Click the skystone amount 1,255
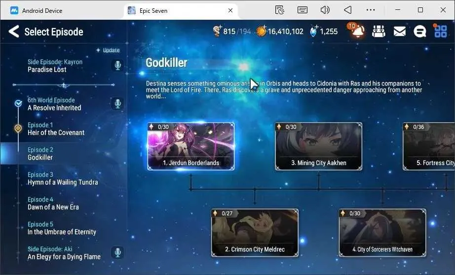Viewport: 455px width, 275px height. pyautogui.click(x=329, y=32)
